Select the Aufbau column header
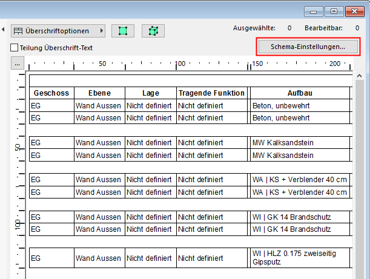 (x=300, y=93)
